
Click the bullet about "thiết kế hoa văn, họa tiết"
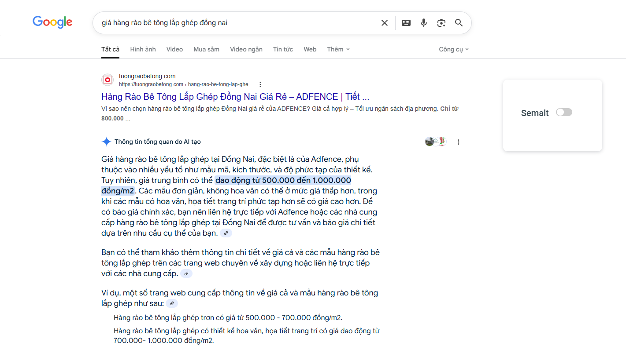pos(246,335)
